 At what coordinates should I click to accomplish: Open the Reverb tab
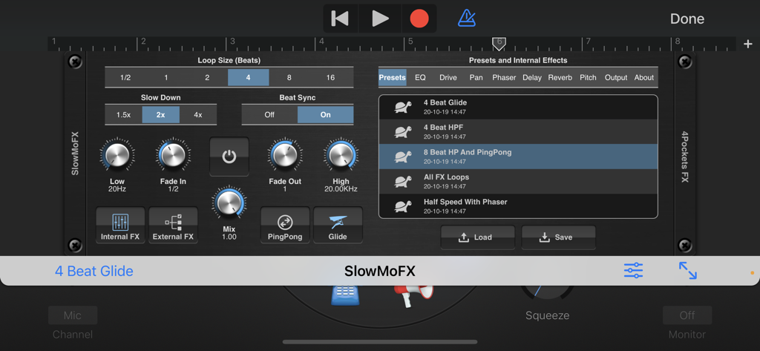pyautogui.click(x=560, y=78)
